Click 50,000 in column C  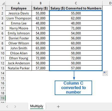(76, 63)
